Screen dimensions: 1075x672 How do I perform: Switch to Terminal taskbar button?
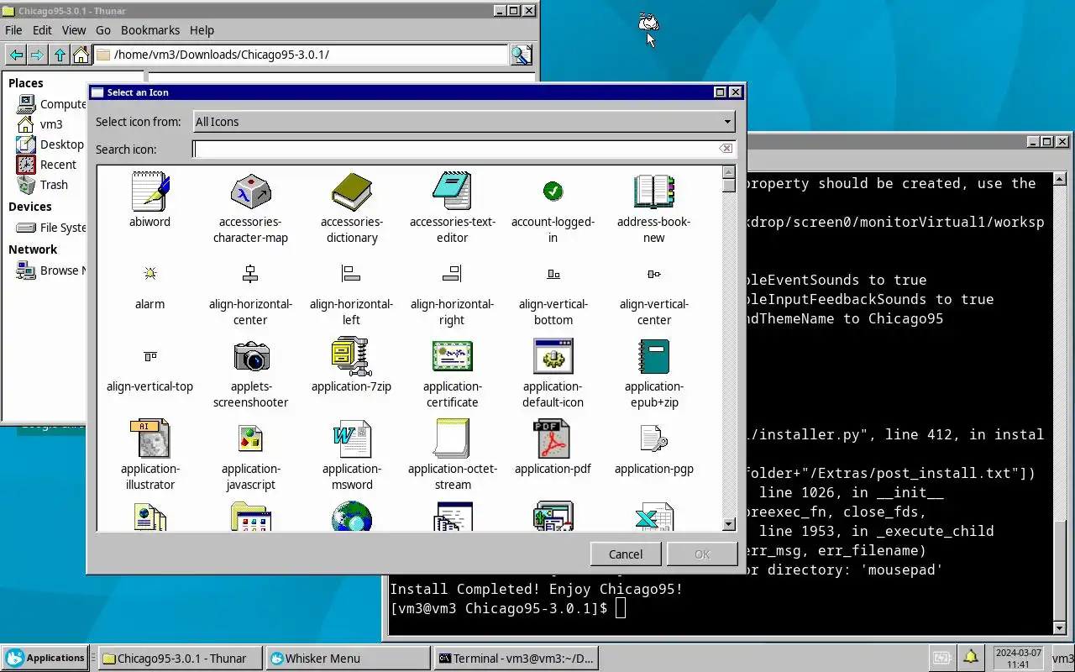[516, 659]
